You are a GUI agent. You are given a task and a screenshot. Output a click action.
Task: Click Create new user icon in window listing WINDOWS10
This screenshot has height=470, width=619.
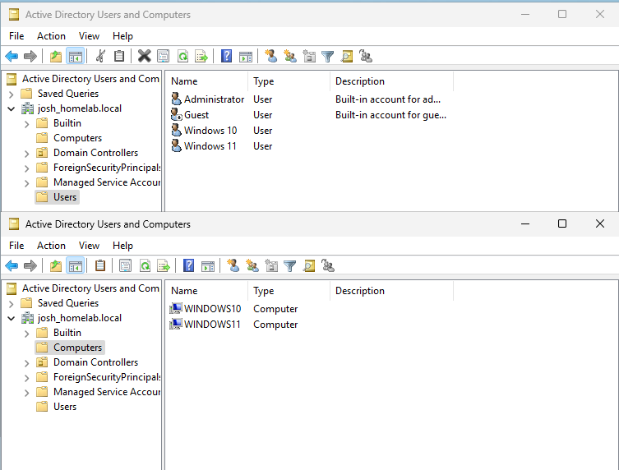(233, 265)
